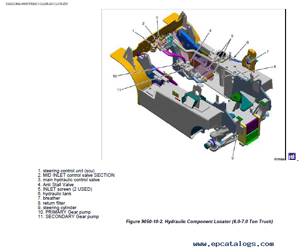
Task: Select legend line "8. return filter"
Action: coord(51,203)
